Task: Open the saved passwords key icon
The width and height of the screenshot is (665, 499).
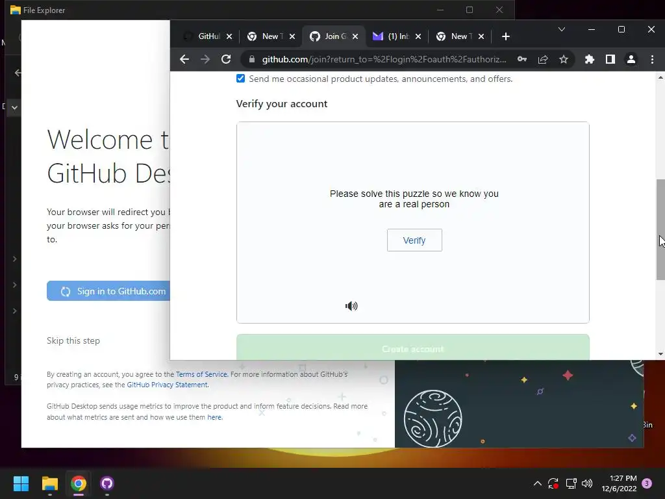Action: coord(522,59)
